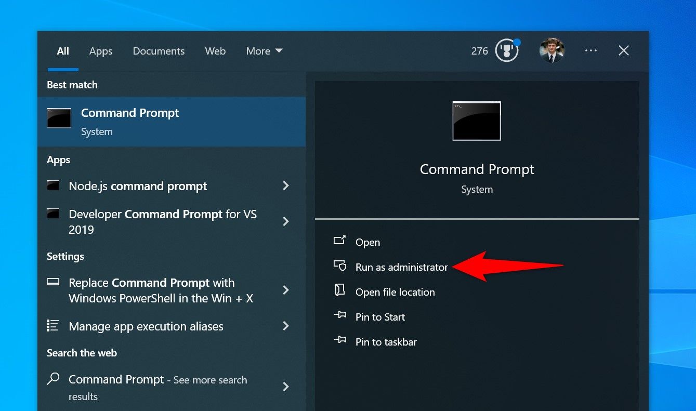Expand the Node.js command prompt result chevron
Screen dimensions: 696x411
point(285,185)
